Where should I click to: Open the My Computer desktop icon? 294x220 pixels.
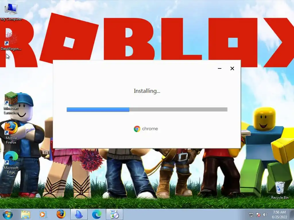(x=11, y=11)
